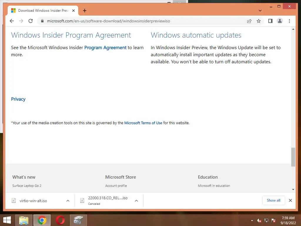This screenshot has width=301, height=226.
Task: Open the Privacy link
Action: [x=18, y=99]
